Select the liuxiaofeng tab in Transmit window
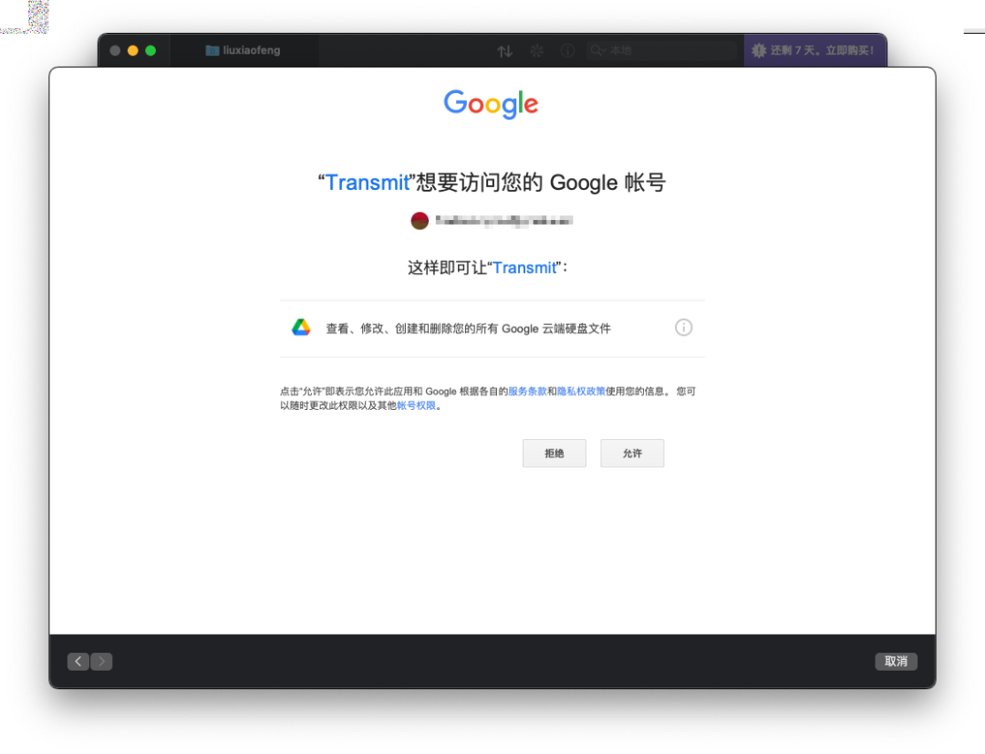 [244, 50]
